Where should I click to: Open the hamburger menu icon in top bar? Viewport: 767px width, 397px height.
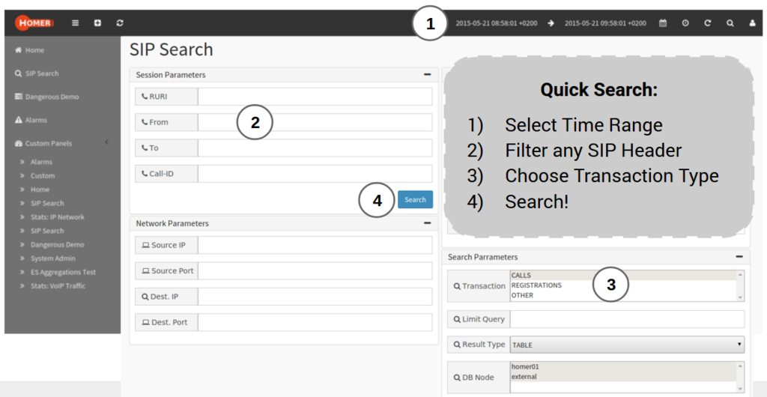pyautogui.click(x=75, y=23)
